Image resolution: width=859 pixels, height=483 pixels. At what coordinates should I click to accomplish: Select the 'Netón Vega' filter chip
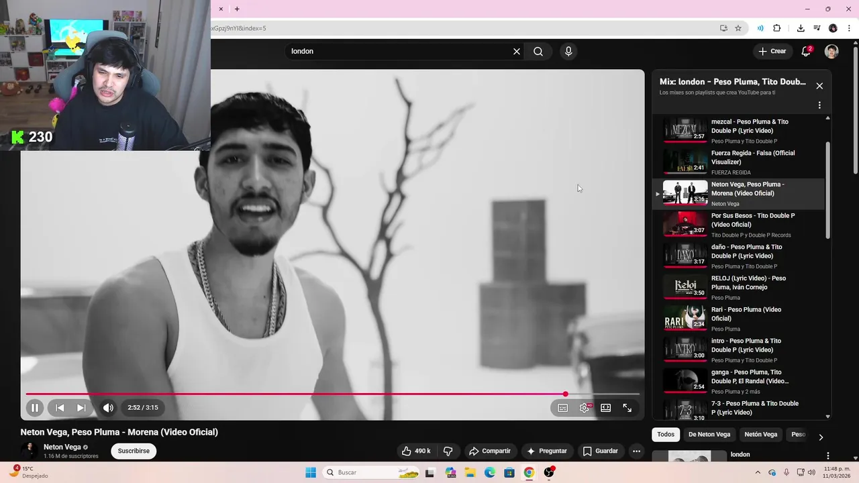[761, 435]
